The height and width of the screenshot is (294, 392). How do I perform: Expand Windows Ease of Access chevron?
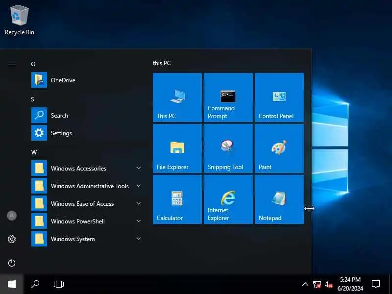(139, 203)
